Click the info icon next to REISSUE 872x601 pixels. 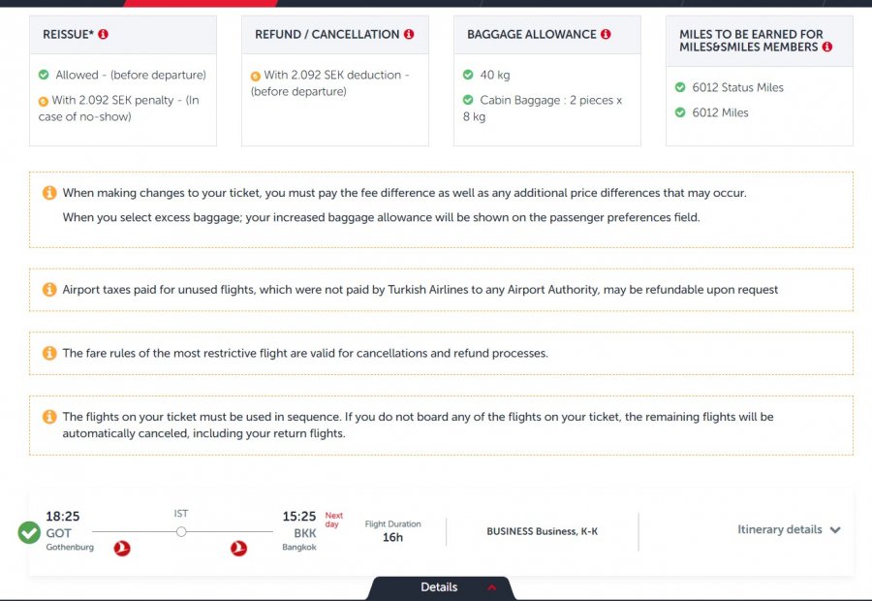point(104,34)
